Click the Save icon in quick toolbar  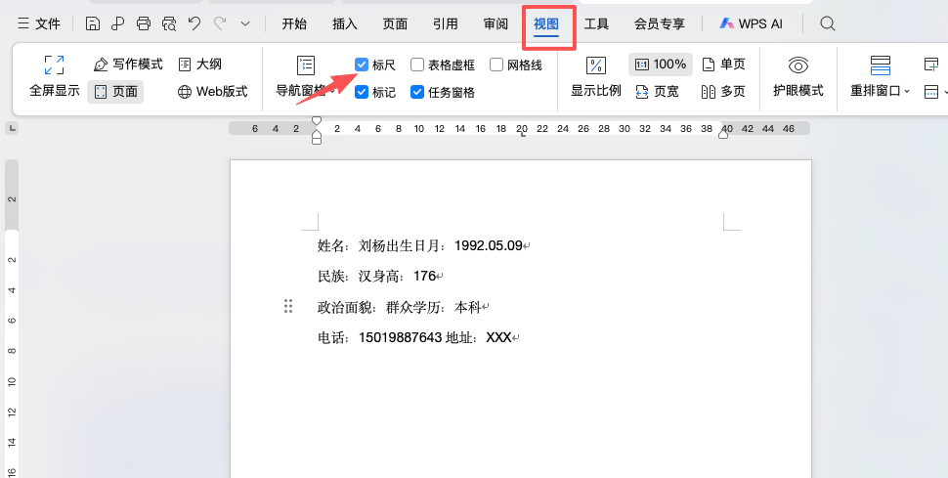(x=92, y=23)
